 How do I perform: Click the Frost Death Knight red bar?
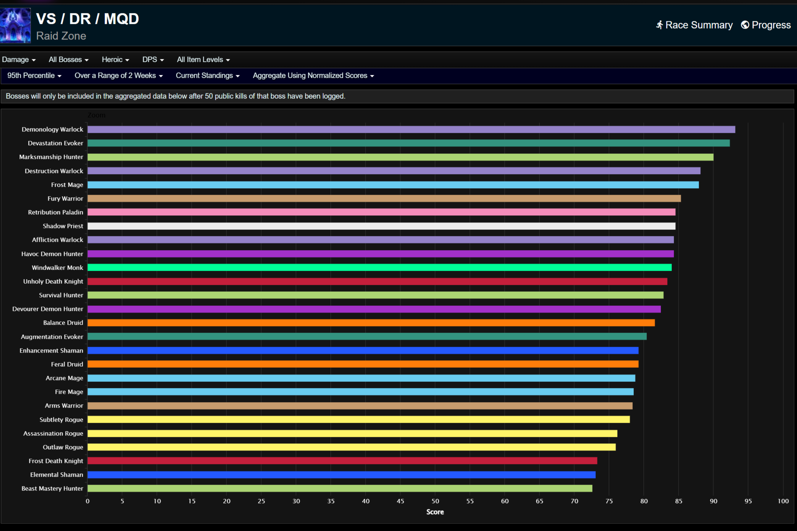point(342,461)
